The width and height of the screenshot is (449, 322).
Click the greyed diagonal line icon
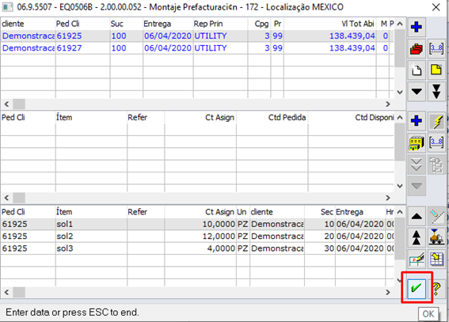pyautogui.click(x=436, y=216)
